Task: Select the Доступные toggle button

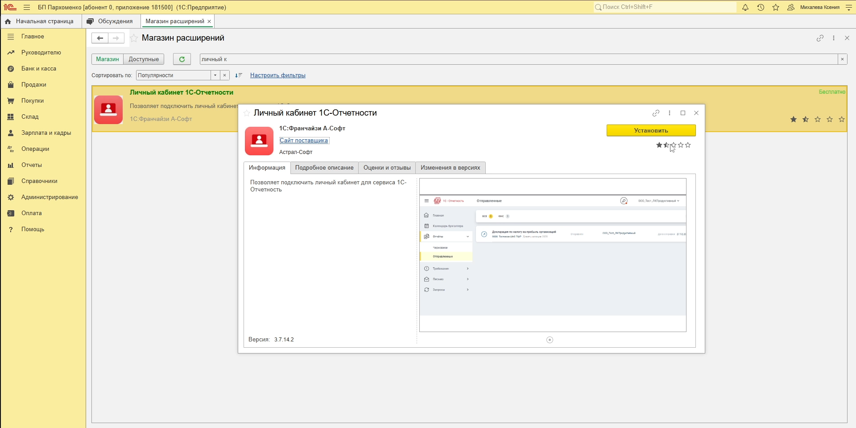Action: [x=144, y=59]
